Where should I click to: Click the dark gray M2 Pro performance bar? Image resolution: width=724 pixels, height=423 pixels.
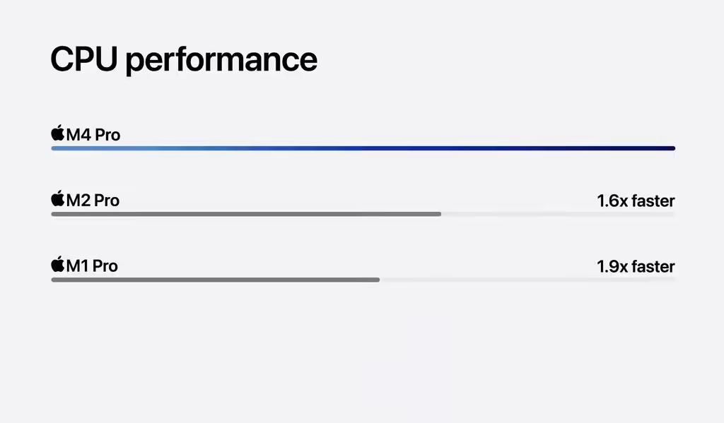click(x=246, y=214)
